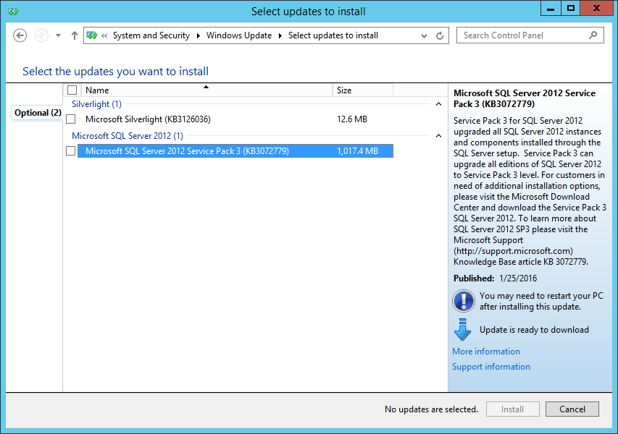Screen dimensions: 618x434
Task: Collapse the Microsoft SQL Server 2012 group
Action: (438, 135)
